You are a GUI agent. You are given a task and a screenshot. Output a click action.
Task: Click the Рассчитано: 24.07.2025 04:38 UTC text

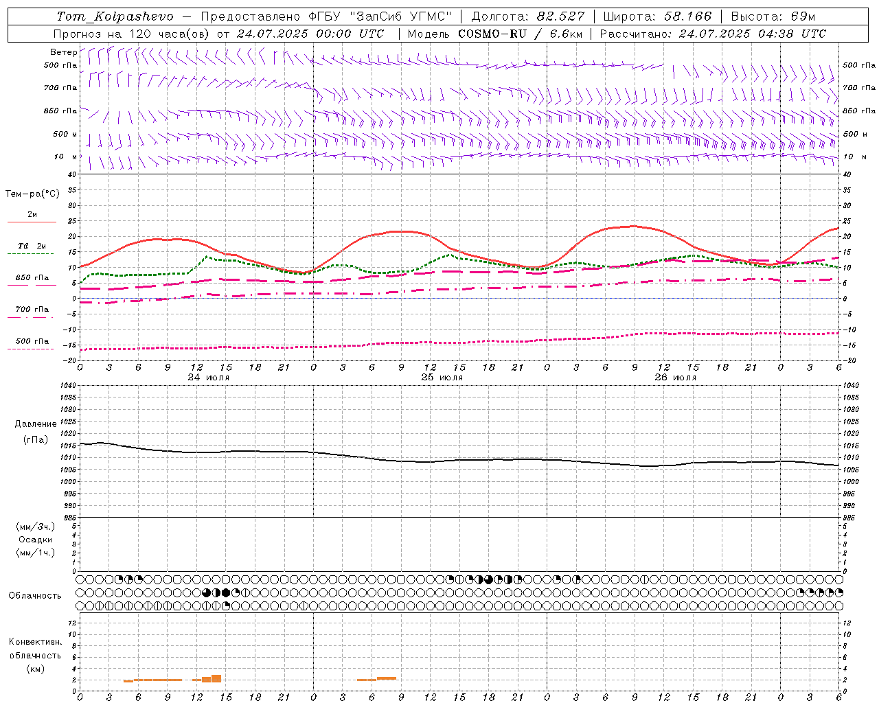[x=713, y=34]
